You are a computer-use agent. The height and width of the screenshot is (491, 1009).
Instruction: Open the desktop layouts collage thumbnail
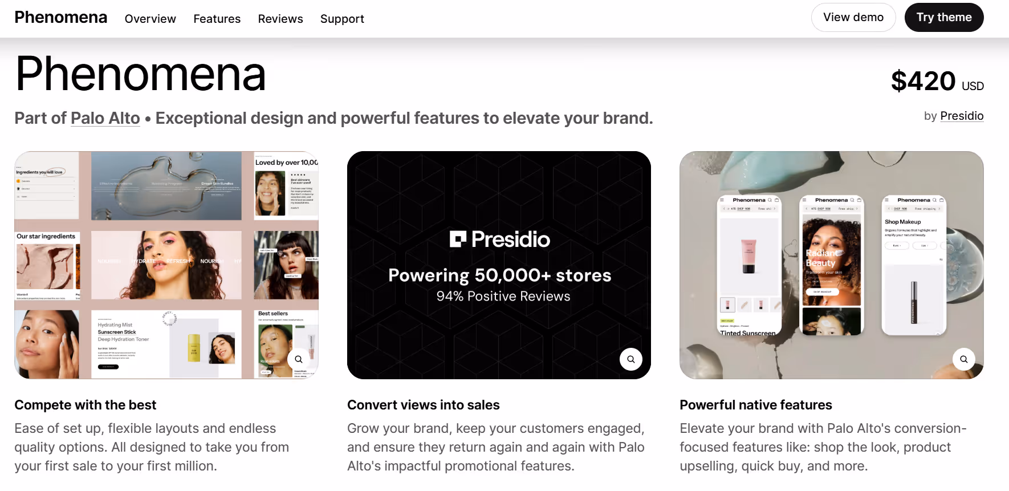(166, 265)
